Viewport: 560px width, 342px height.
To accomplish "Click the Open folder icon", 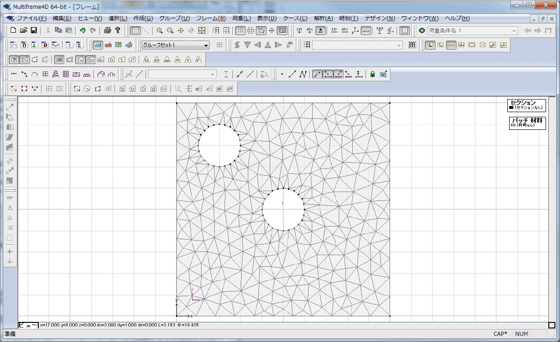I will pos(23,30).
